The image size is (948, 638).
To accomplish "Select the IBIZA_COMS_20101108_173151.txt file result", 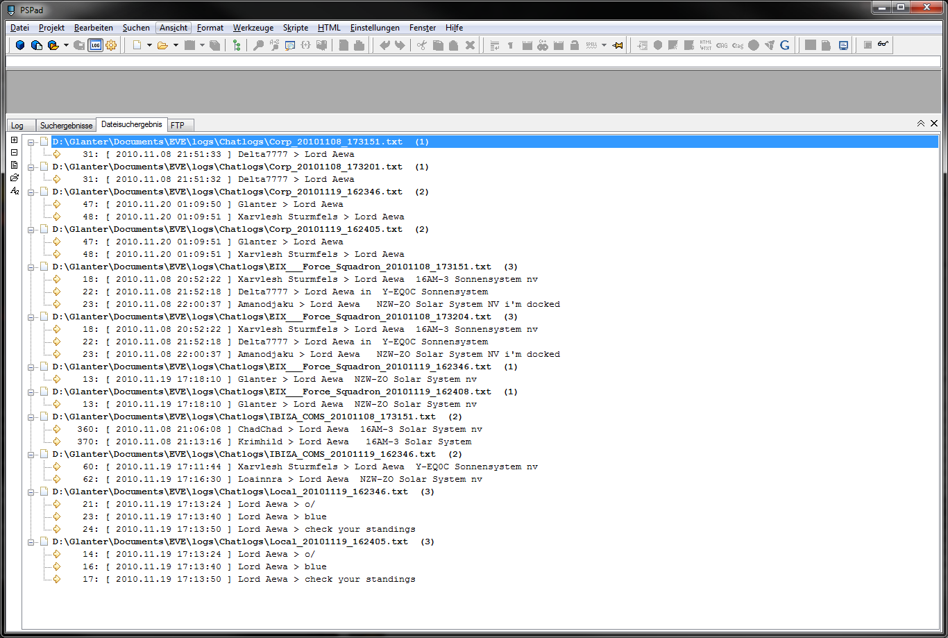I will click(244, 417).
